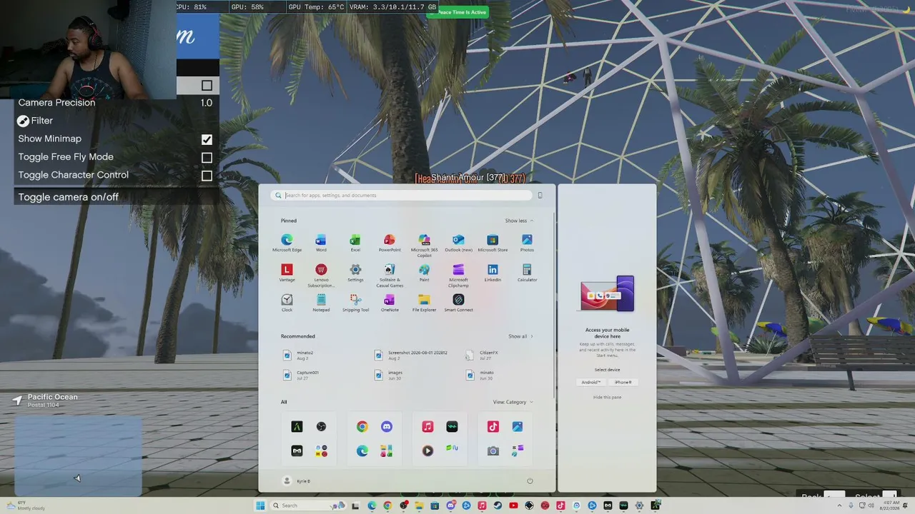The height and width of the screenshot is (514, 915).
Task: Launch Microsoft Clipchamp
Action: pyautogui.click(x=458, y=275)
